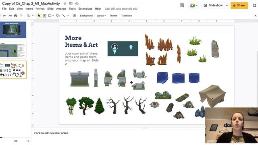Image resolution: width=258 pixels, height=145 pixels.
Task: Open the insert image dropdown arrow
Action: pos(53,16)
